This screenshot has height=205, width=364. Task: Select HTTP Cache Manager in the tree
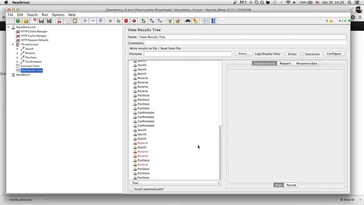[34, 36]
